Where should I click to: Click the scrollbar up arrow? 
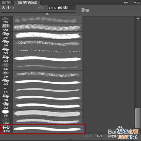pos(138,18)
